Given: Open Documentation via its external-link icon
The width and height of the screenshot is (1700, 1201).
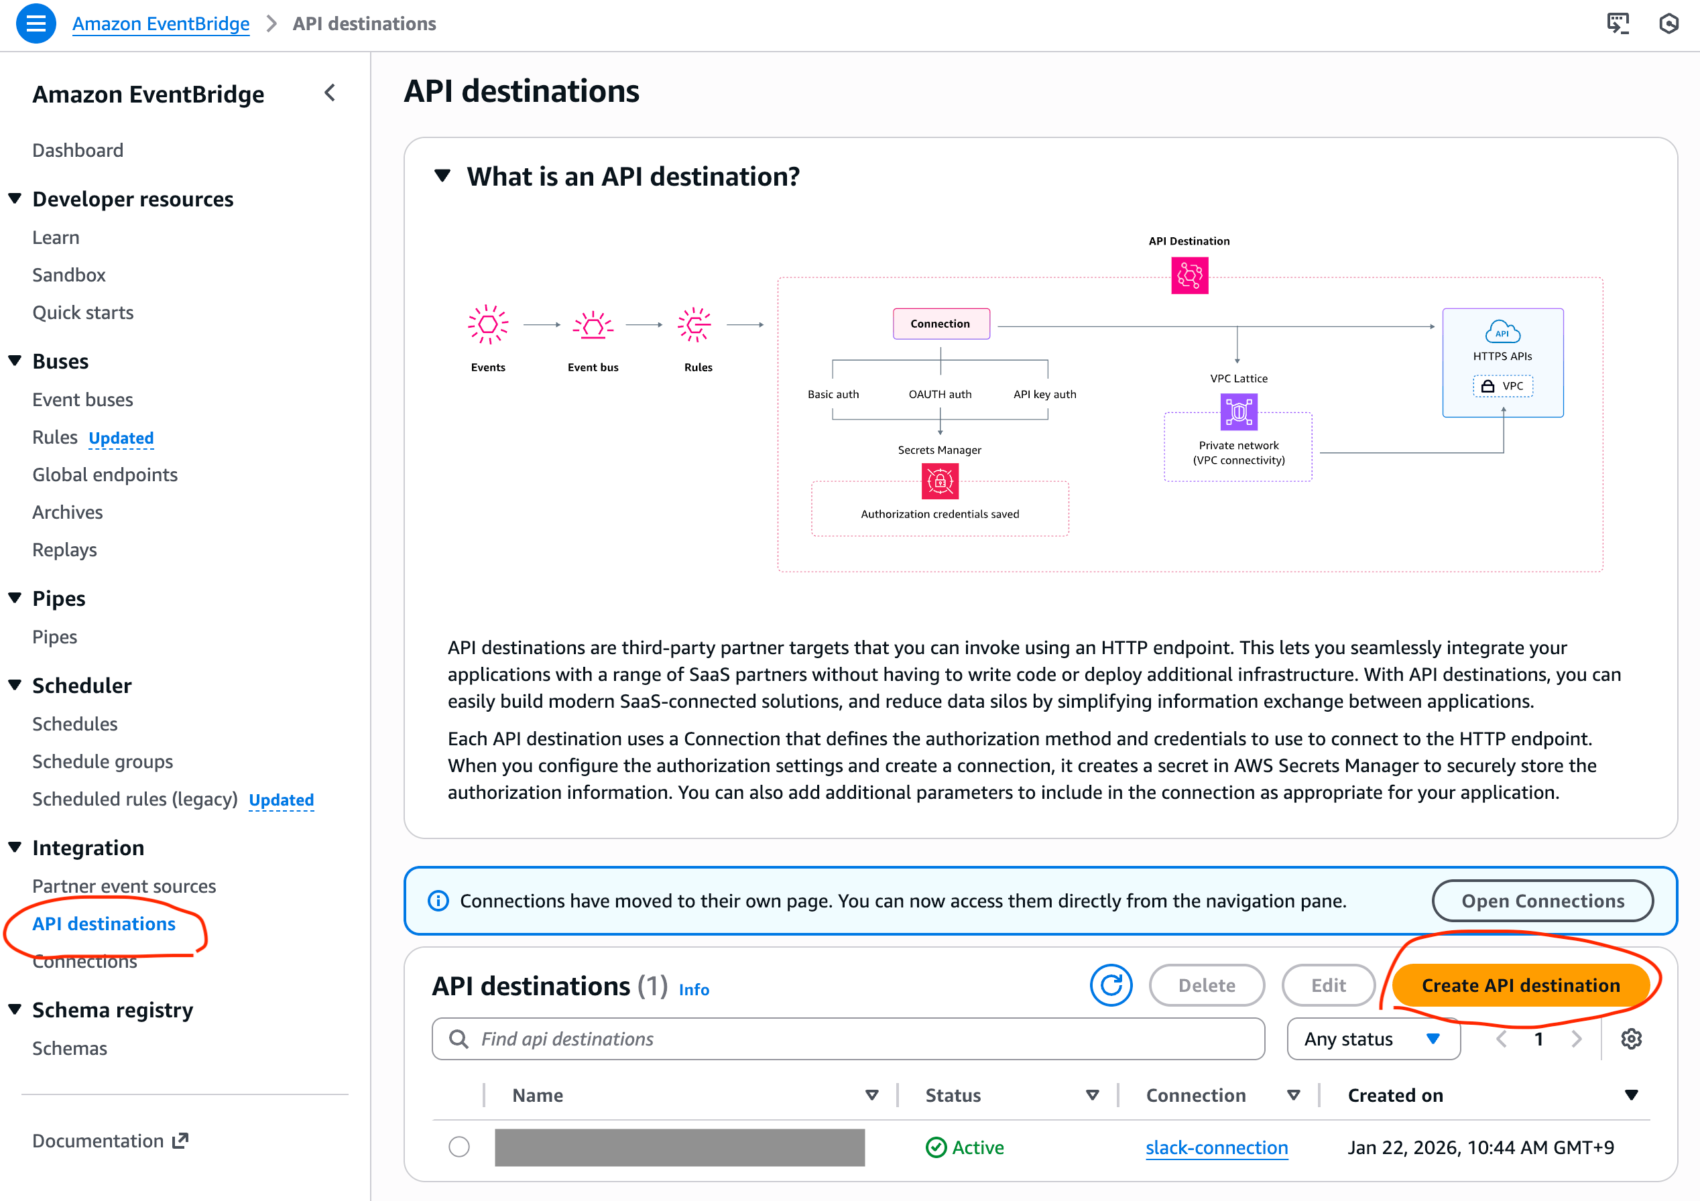Looking at the screenshot, I should click(x=180, y=1140).
